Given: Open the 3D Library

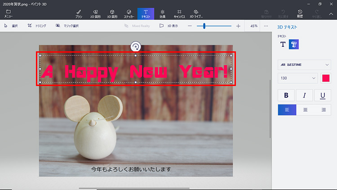Looking at the screenshot, I should point(196,13).
